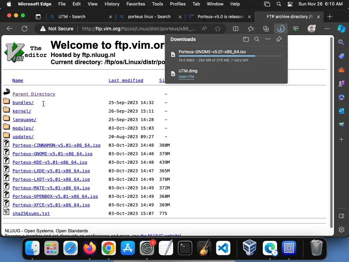
Task: Add a sidebar app with plus
Action: click(341, 140)
